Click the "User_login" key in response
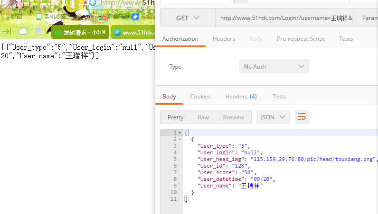Image resolution: width=378 pixels, height=214 pixels. tap(216, 152)
